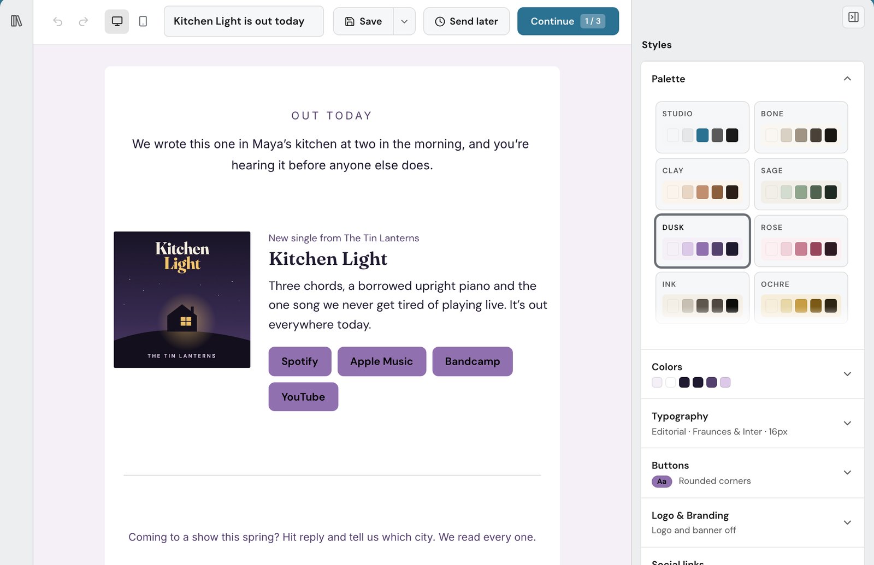Click the Apple Music button
The height and width of the screenshot is (565, 874).
pyautogui.click(x=382, y=361)
